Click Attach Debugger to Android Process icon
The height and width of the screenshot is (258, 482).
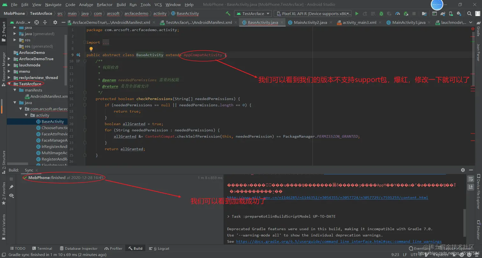(x=406, y=14)
